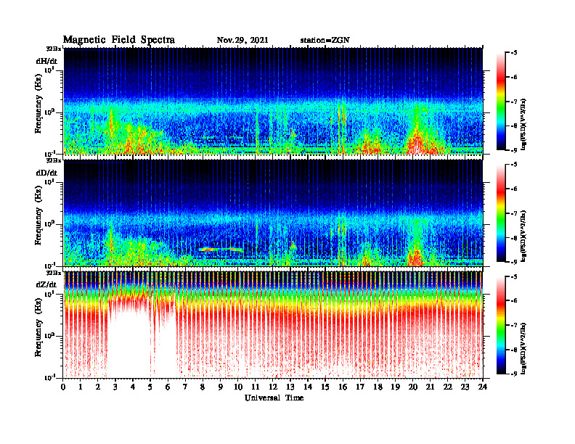575x444 pixels.
Task: Click hour 24 on the time axis
Action: coord(483,387)
